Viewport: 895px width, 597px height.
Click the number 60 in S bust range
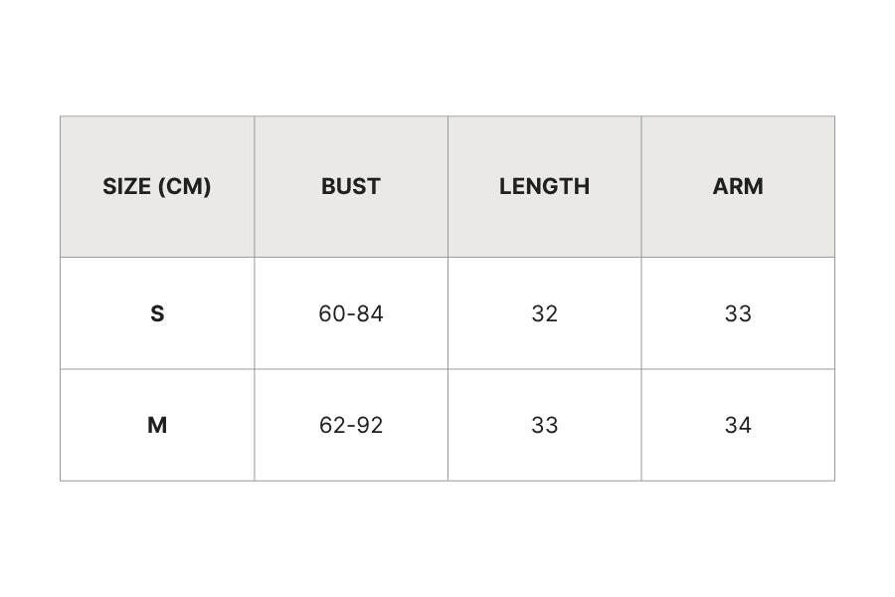click(x=331, y=313)
